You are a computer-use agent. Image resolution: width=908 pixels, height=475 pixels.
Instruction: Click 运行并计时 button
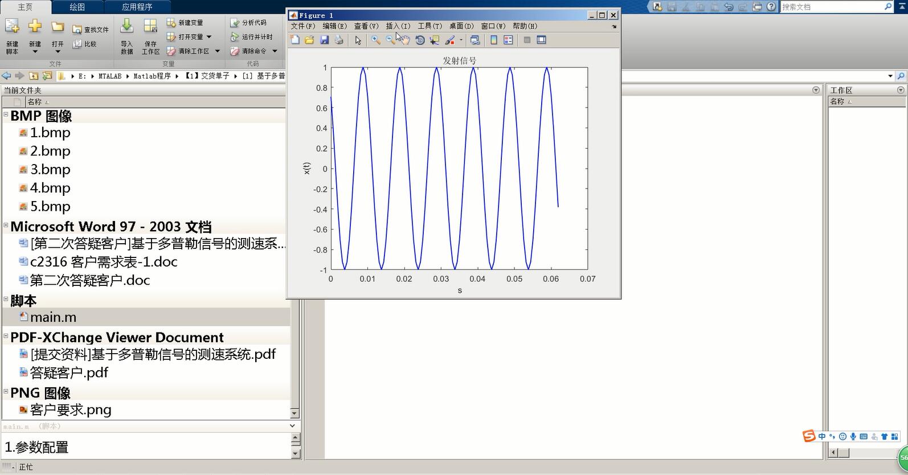pos(251,37)
